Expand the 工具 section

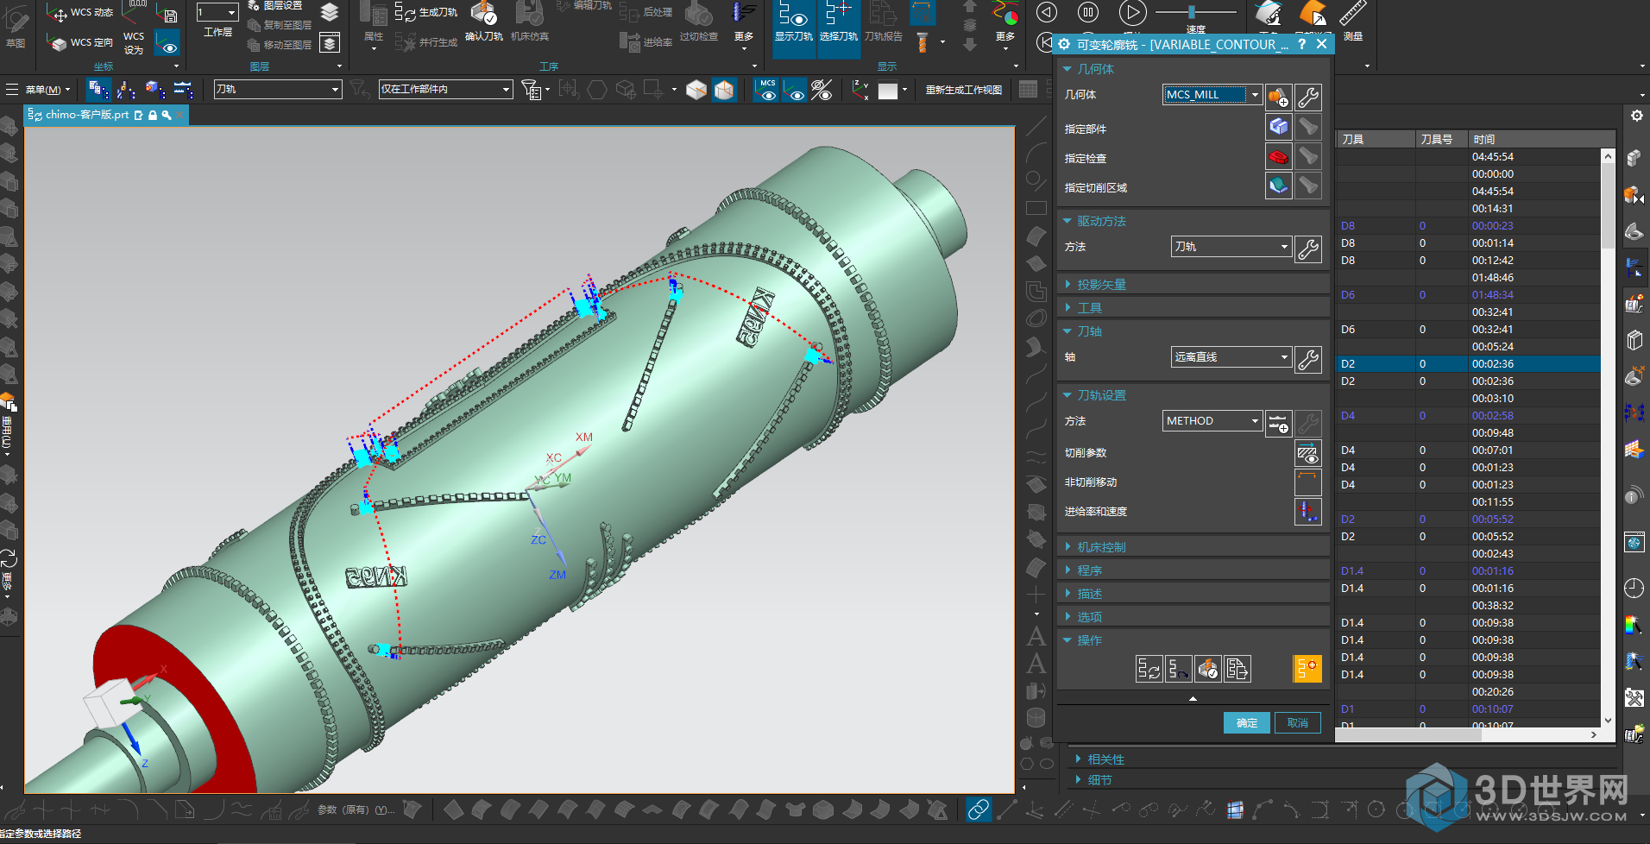[x=1192, y=308]
